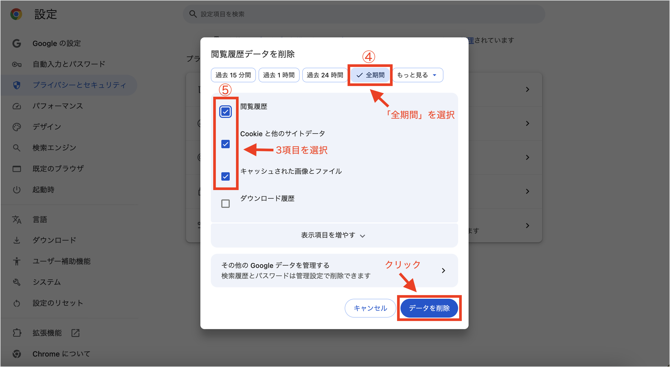Open Chrome について from the sidebar
The image size is (670, 367).
click(x=61, y=354)
